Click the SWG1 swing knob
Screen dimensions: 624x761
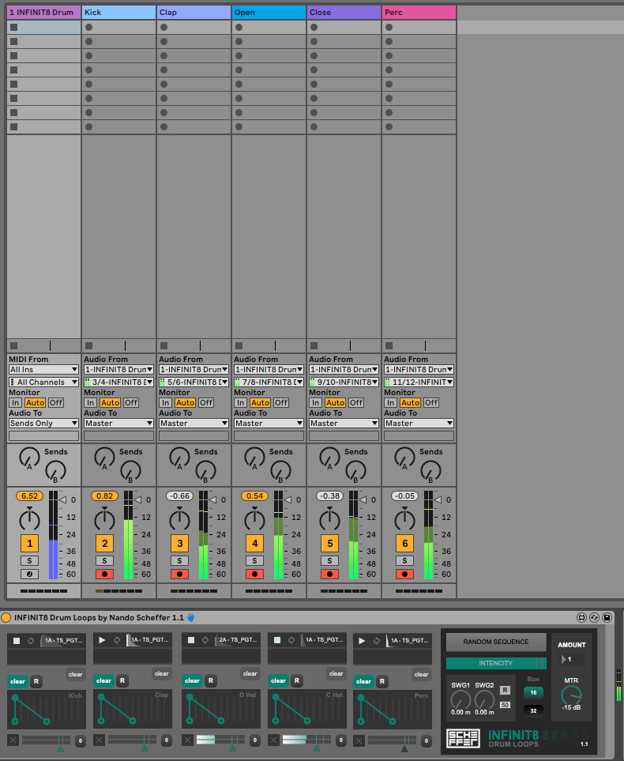point(460,700)
